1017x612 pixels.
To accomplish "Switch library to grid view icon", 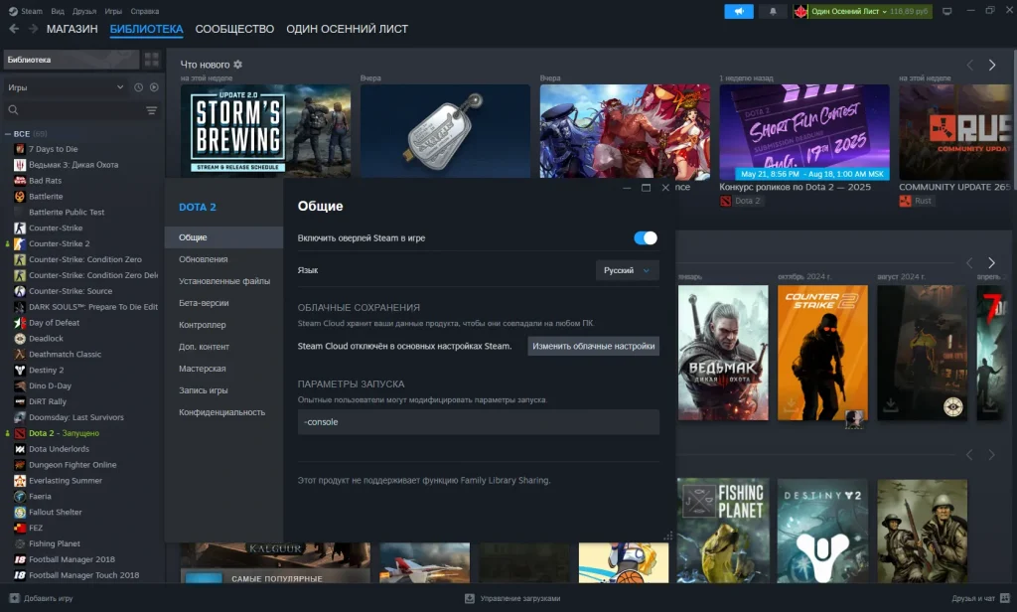I will (x=152, y=60).
